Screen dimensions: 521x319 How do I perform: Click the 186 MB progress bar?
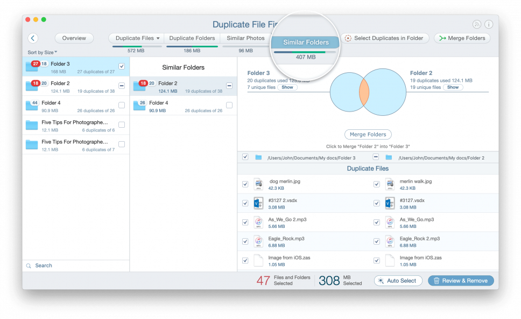(192, 46)
